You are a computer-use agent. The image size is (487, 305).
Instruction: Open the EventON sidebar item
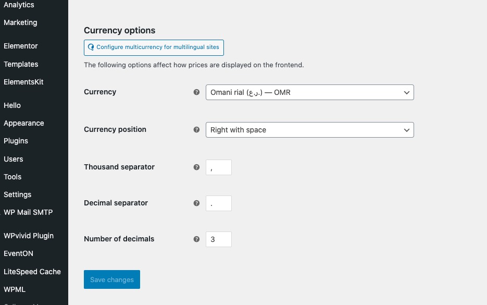[18, 253]
